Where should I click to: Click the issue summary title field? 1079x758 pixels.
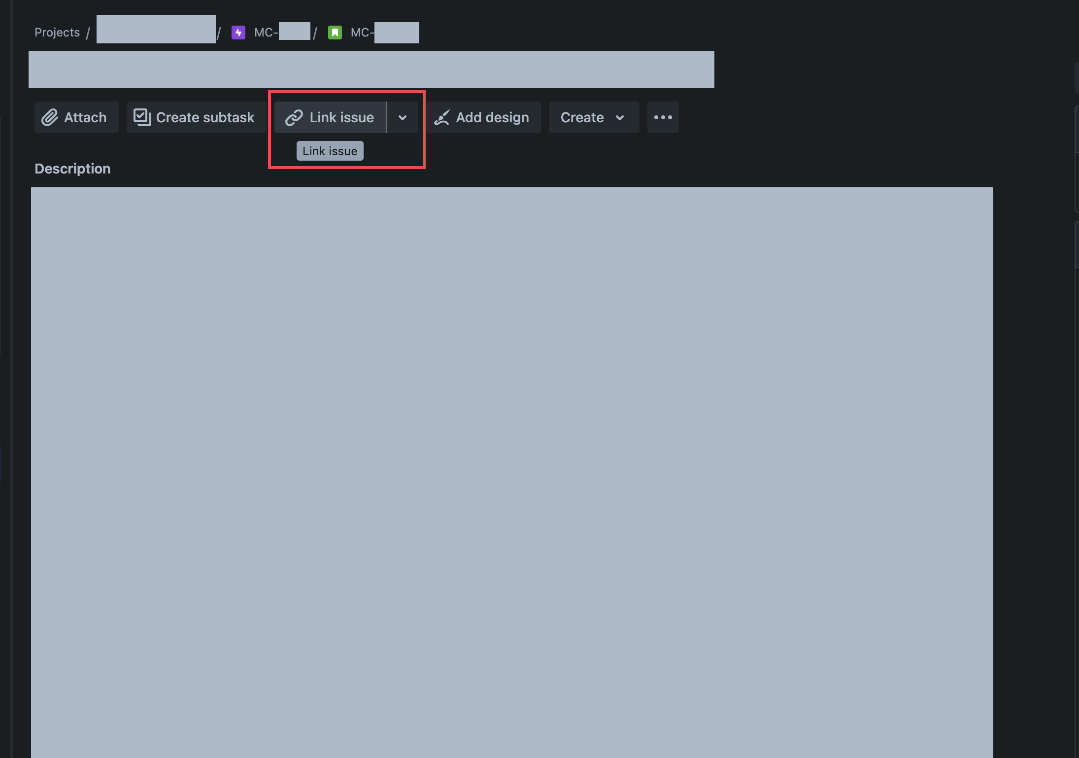371,70
